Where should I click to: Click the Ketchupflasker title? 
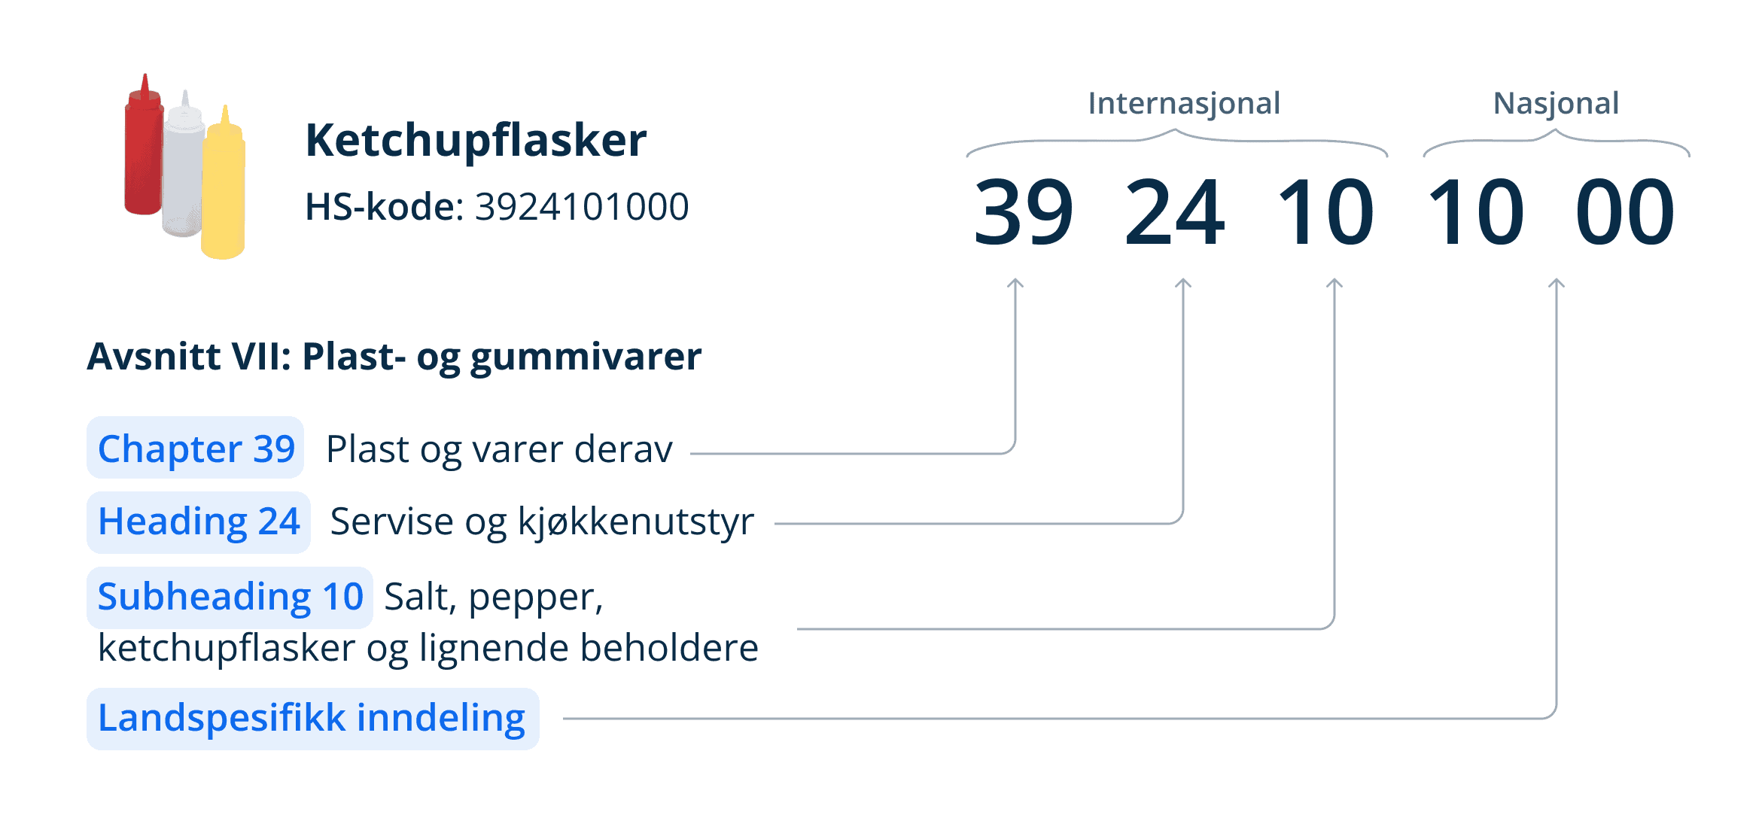[476, 141]
